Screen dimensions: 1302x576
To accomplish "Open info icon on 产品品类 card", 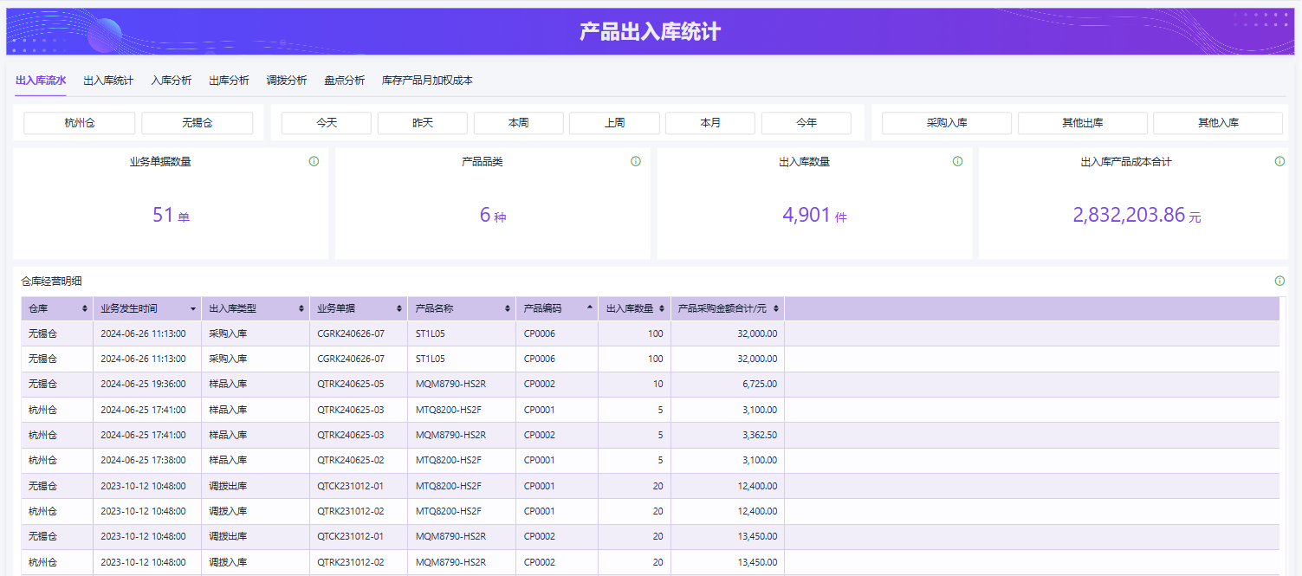I will coord(636,161).
